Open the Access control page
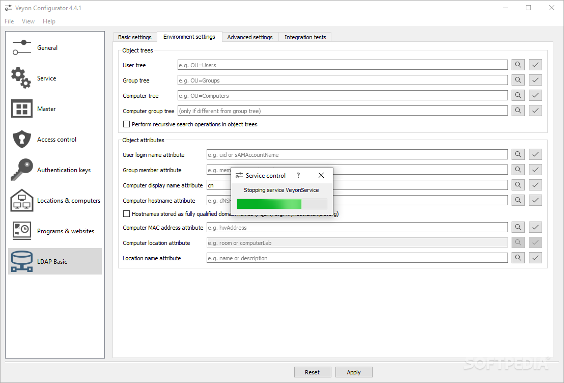The image size is (564, 383). 54,140
